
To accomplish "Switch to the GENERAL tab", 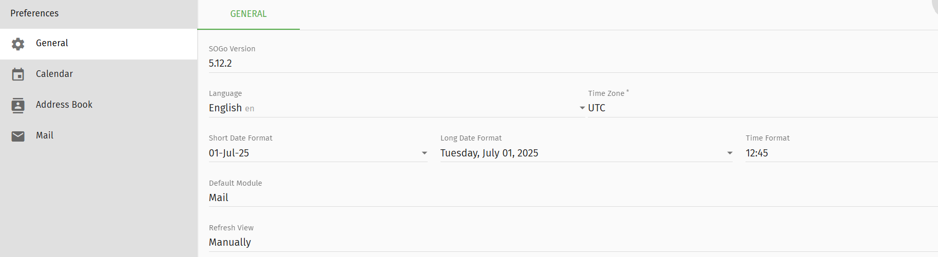I will coord(248,14).
